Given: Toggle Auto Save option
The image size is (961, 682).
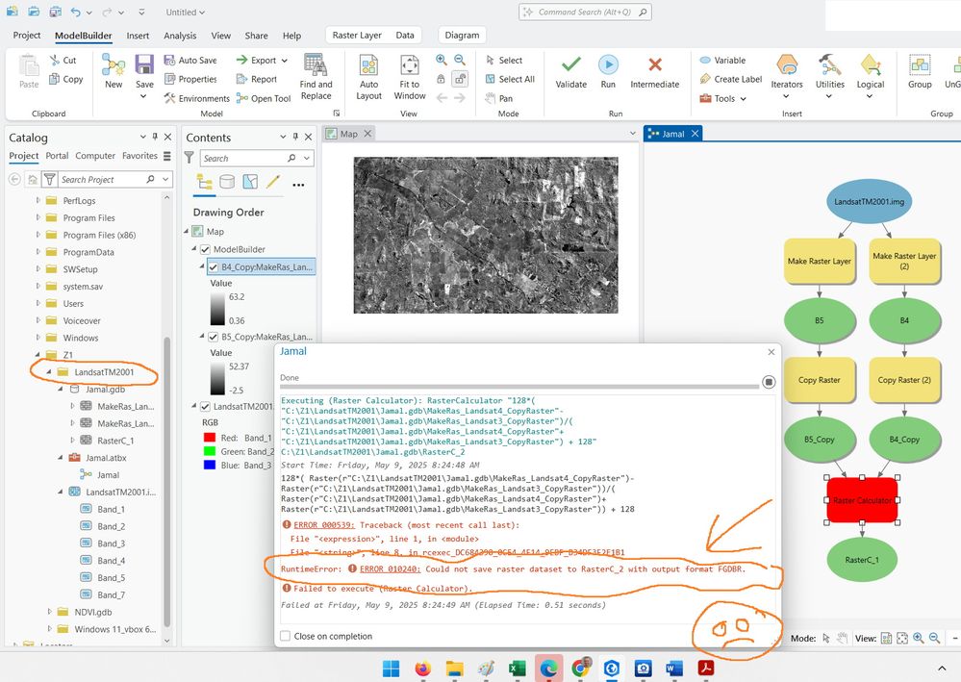Looking at the screenshot, I should (190, 60).
